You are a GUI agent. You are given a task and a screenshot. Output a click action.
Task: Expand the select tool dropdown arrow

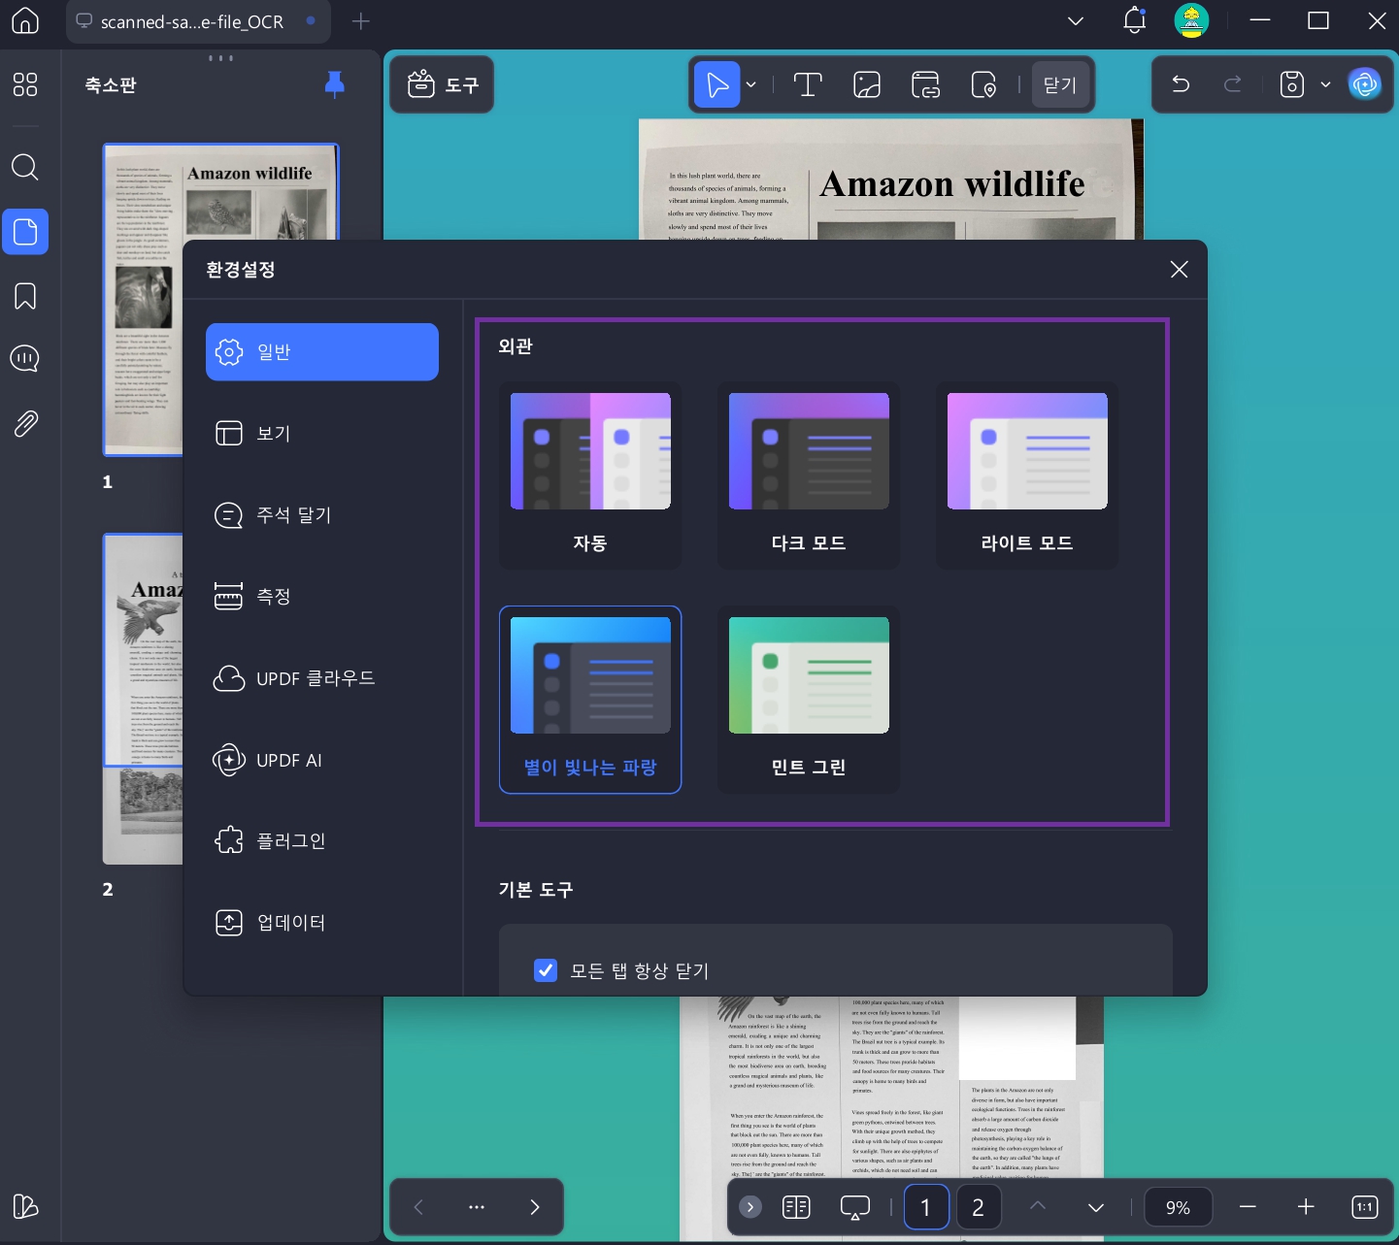pyautogui.click(x=750, y=85)
